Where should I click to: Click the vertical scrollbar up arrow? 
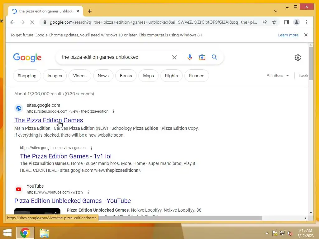tap(311, 45)
